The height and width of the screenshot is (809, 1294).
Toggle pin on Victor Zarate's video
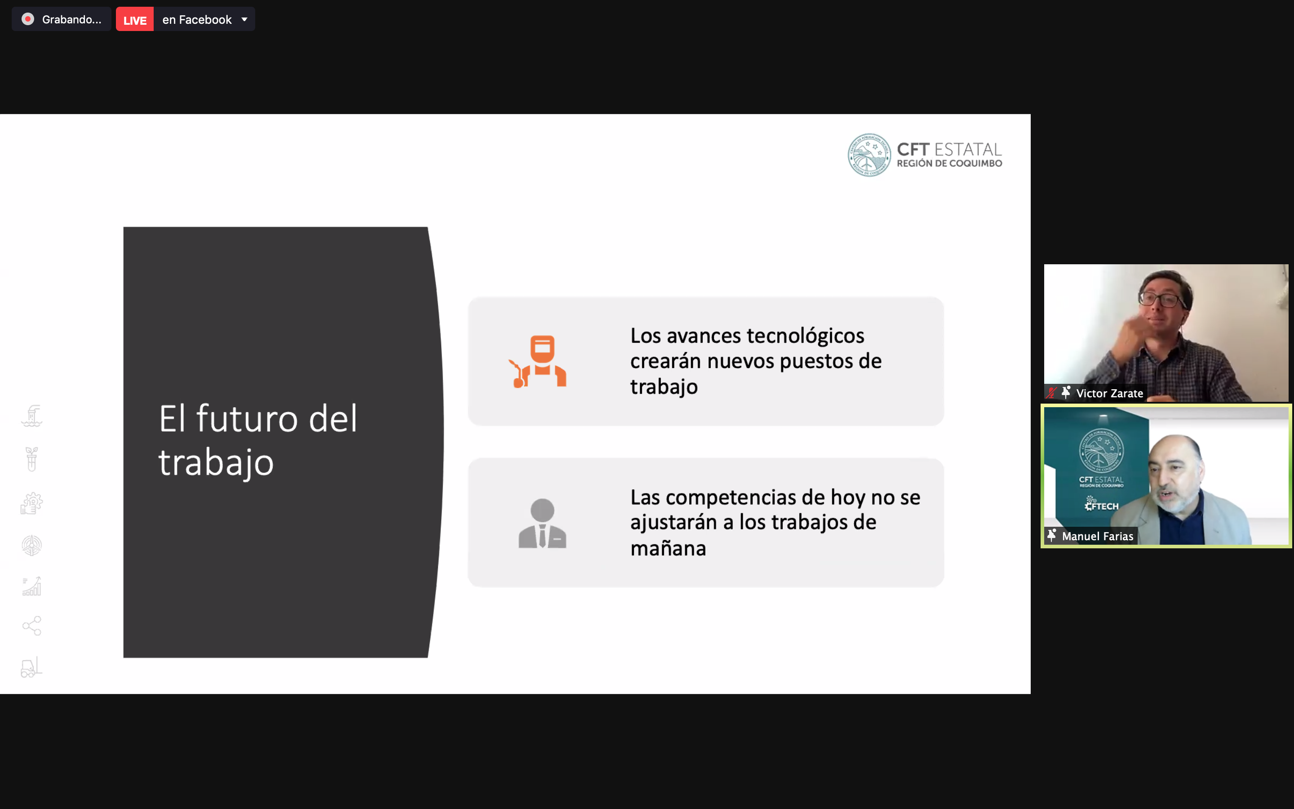point(1066,393)
